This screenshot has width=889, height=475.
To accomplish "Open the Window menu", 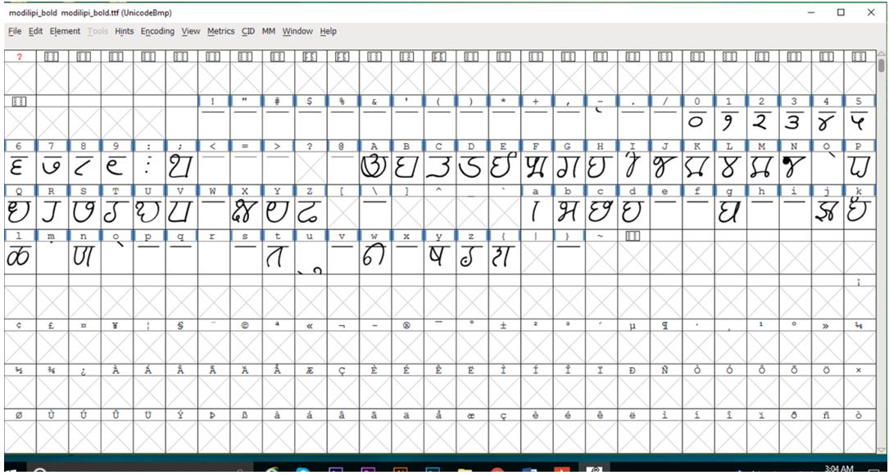I will point(297,31).
